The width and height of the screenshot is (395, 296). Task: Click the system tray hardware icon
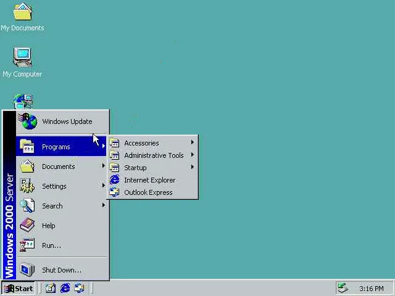[343, 288]
